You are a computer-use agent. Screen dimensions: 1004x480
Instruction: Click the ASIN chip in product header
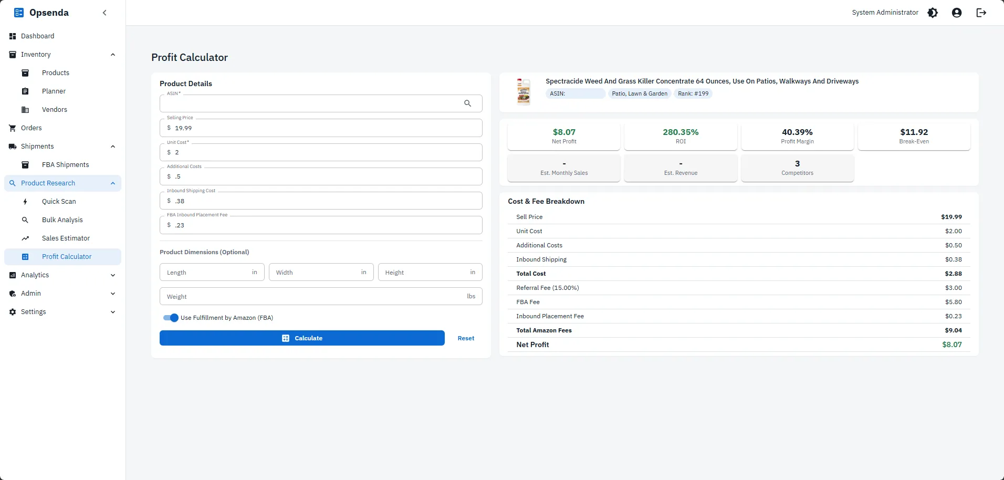click(576, 94)
